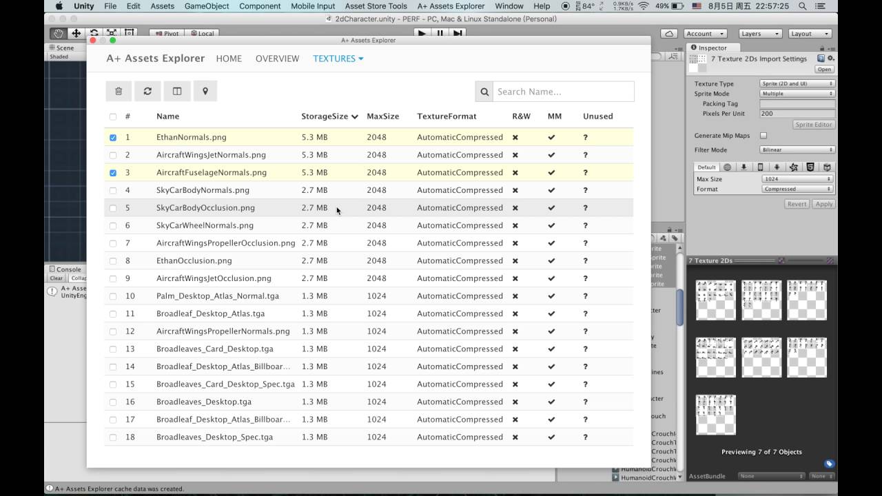The width and height of the screenshot is (882, 496).
Task: Select Unity's Hand tool
Action: [x=59, y=33]
